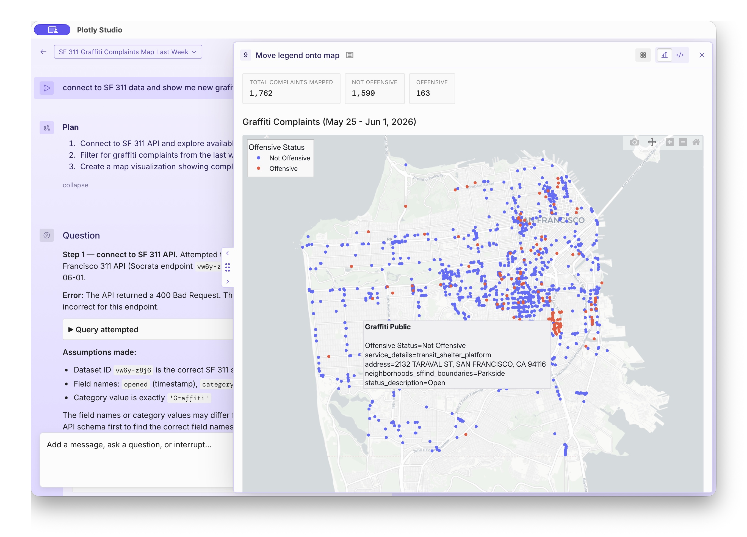
Task: Focus the Add a message input field
Action: tap(137, 459)
